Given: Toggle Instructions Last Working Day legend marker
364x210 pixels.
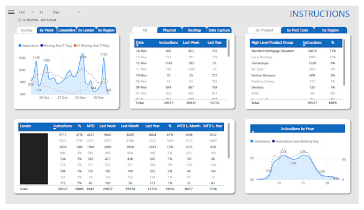Looking at the screenshot, I should coord(274,142).
